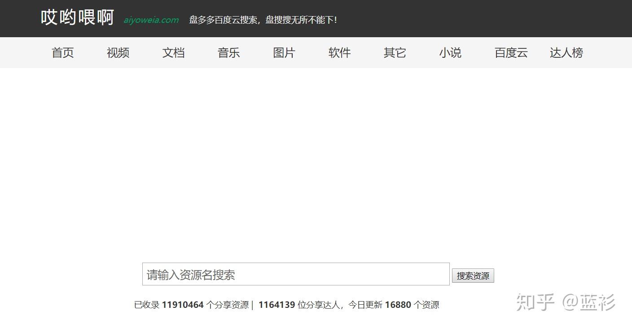Browse the 软件 software category
The height and width of the screenshot is (328, 632).
tap(339, 53)
